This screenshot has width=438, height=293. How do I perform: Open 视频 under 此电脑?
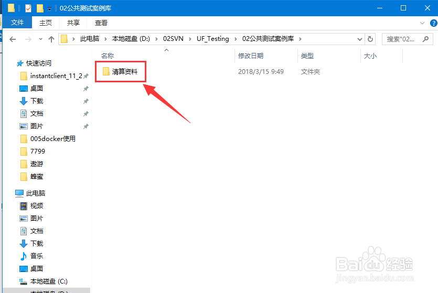tap(37, 205)
